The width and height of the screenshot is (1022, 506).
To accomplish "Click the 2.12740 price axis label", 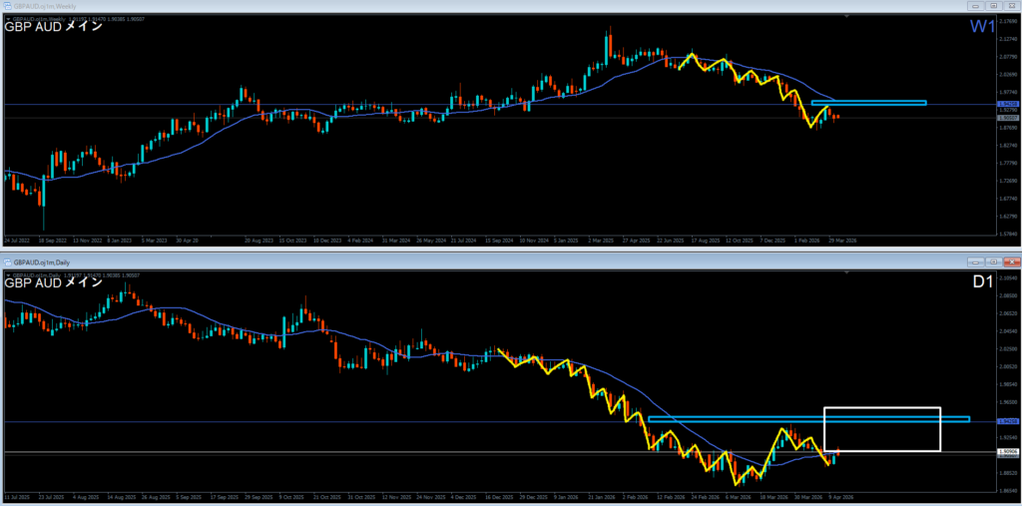I will coord(1006,39).
